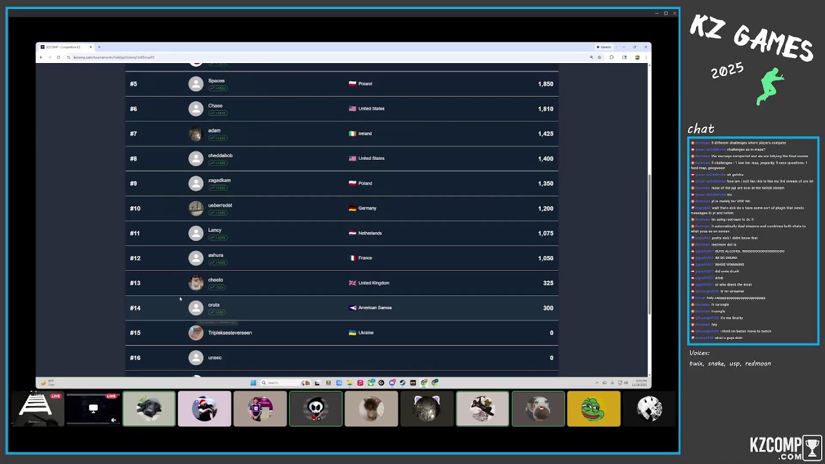This screenshot has height=464, width=825.
Task: Click score 1,850 for Spaces
Action: 545,84
